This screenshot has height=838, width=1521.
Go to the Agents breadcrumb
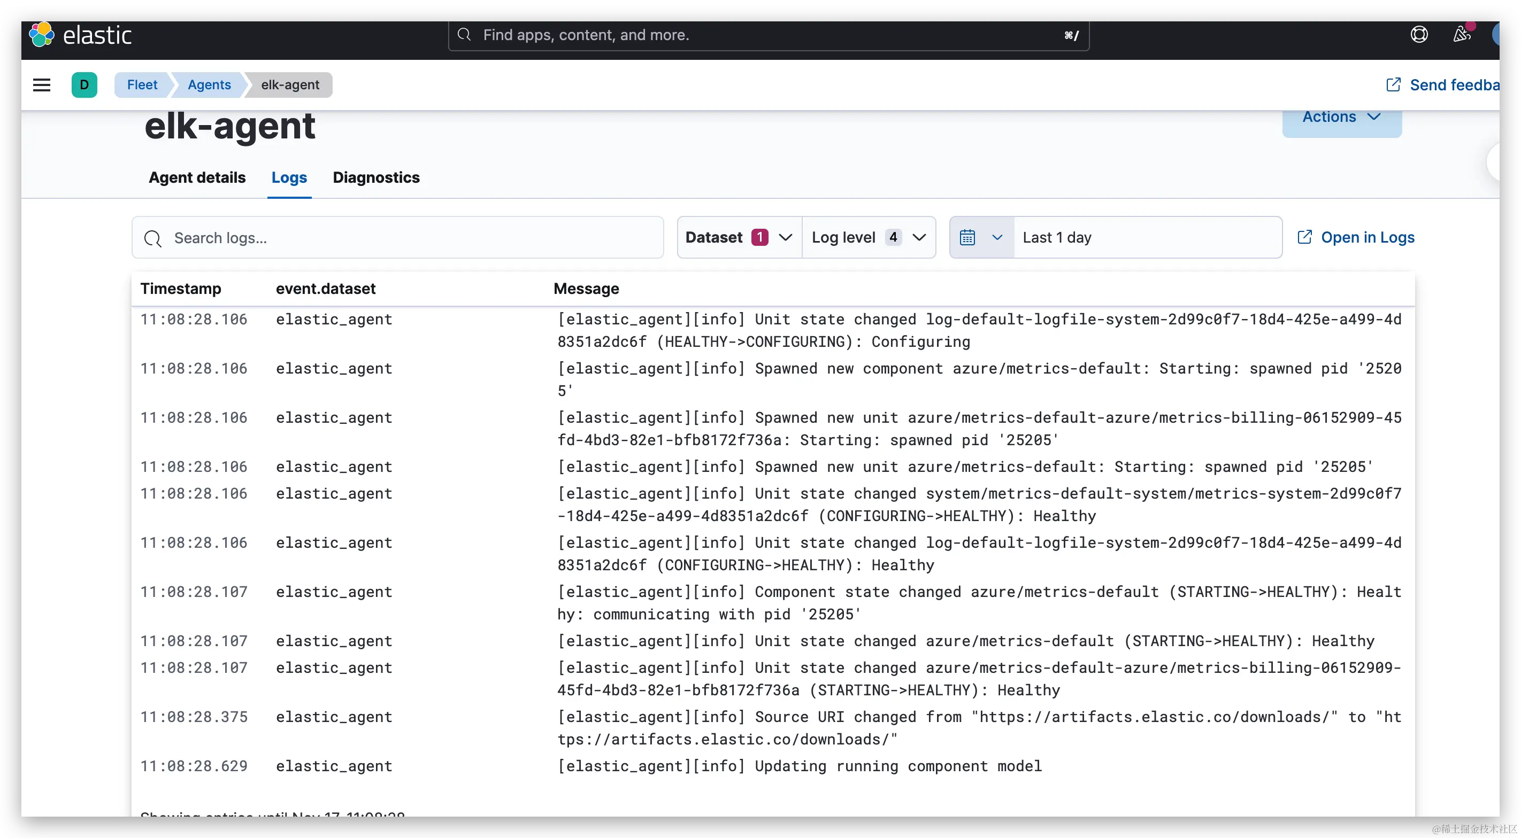(x=209, y=85)
